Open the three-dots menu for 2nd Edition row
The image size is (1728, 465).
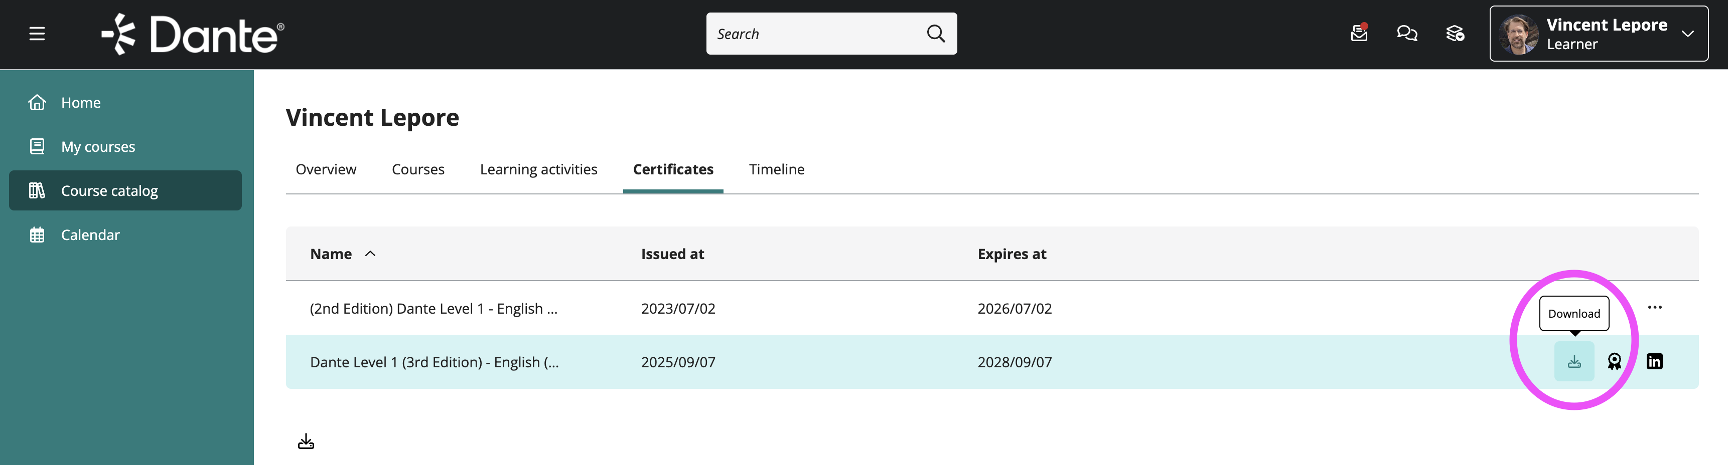point(1654,308)
